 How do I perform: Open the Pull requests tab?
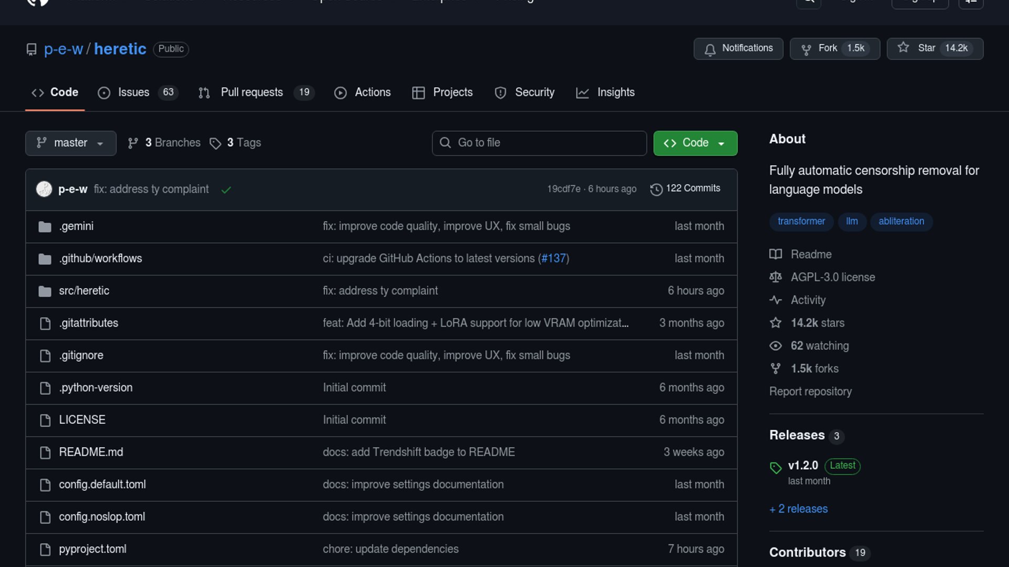pos(252,92)
